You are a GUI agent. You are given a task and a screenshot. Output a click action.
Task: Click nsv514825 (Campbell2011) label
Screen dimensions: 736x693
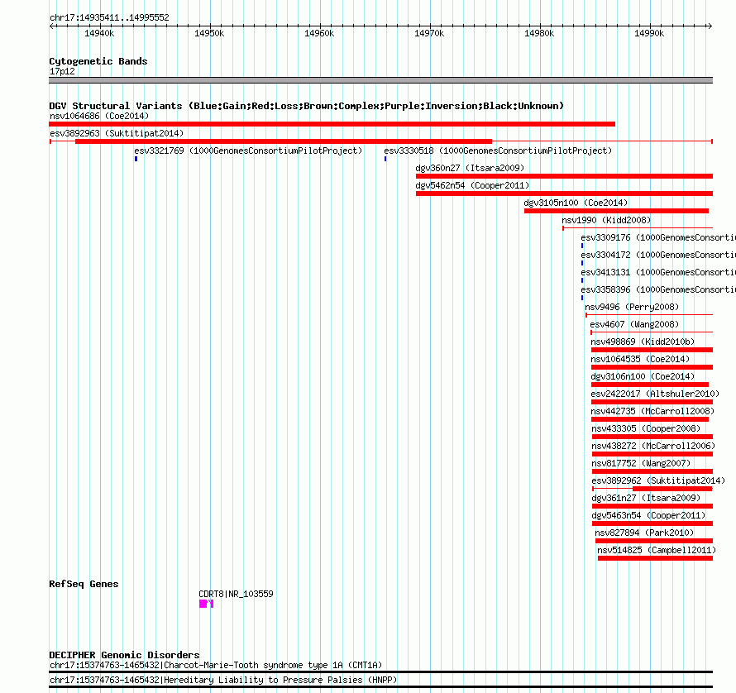click(x=657, y=550)
